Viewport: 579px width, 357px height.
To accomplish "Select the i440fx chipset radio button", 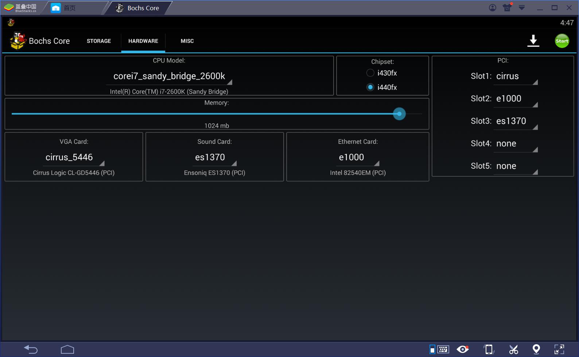I will click(370, 87).
